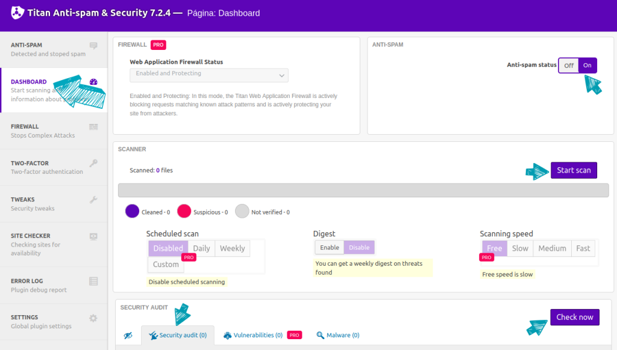
Task: Enable the weekly Digest
Action: pyautogui.click(x=330, y=248)
